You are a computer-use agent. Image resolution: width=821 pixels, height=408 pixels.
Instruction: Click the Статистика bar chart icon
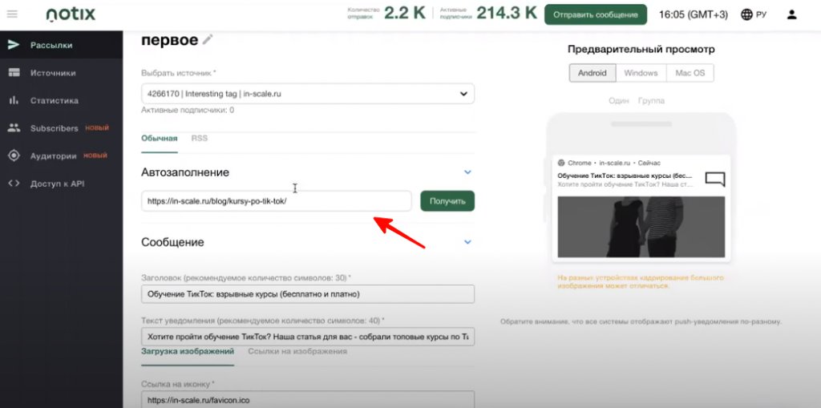click(x=14, y=101)
